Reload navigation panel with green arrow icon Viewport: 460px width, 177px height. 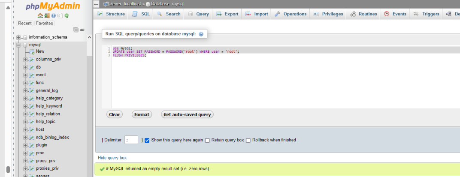tap(67, 16)
